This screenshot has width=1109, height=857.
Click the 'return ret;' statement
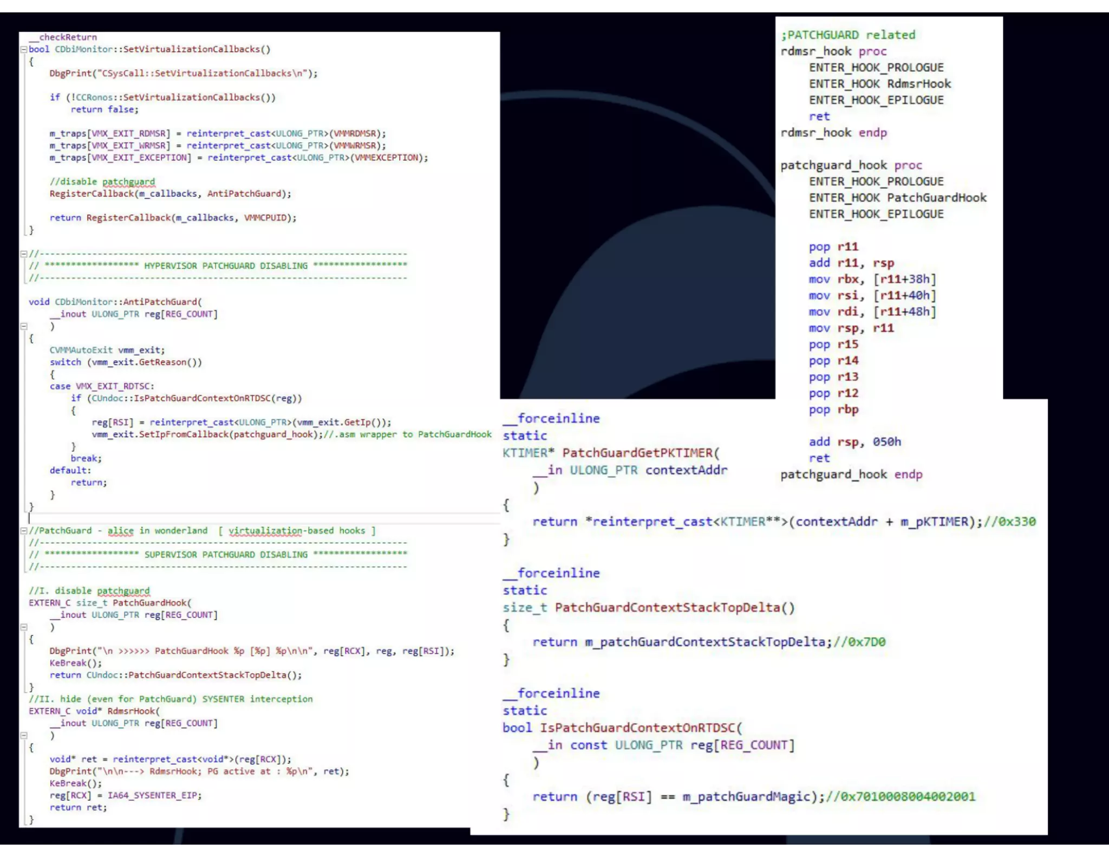click(x=79, y=807)
